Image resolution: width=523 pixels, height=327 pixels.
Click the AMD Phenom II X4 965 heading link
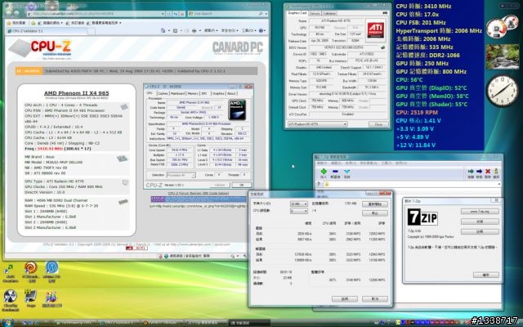coord(76,93)
